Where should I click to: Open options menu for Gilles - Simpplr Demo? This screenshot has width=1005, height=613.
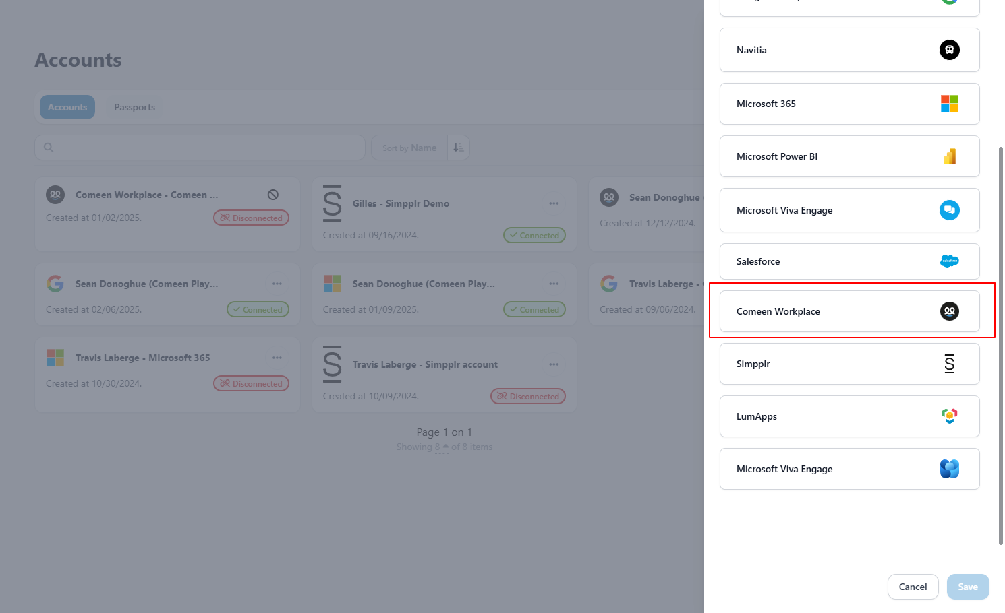pyautogui.click(x=554, y=203)
